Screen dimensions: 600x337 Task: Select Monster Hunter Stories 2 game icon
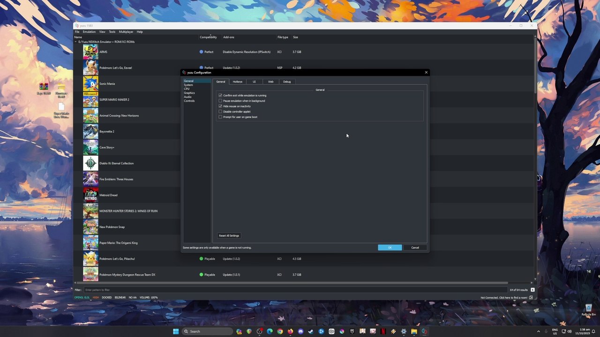tap(90, 211)
